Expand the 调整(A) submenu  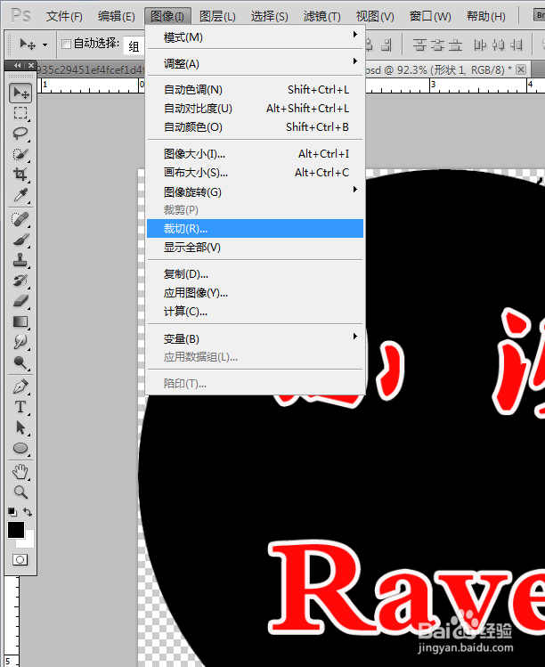255,64
